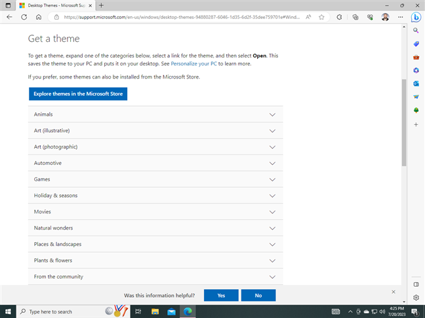
Task: Open the Bing chat sidebar icon
Action: pos(416,17)
